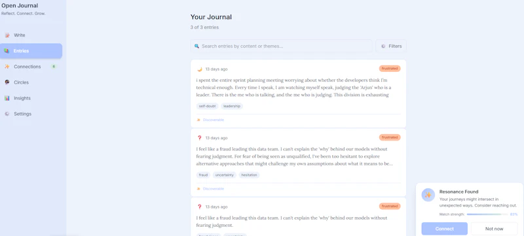This screenshot has height=236, width=524.
Task: Click the Insights bar chart icon
Action: click(7, 98)
